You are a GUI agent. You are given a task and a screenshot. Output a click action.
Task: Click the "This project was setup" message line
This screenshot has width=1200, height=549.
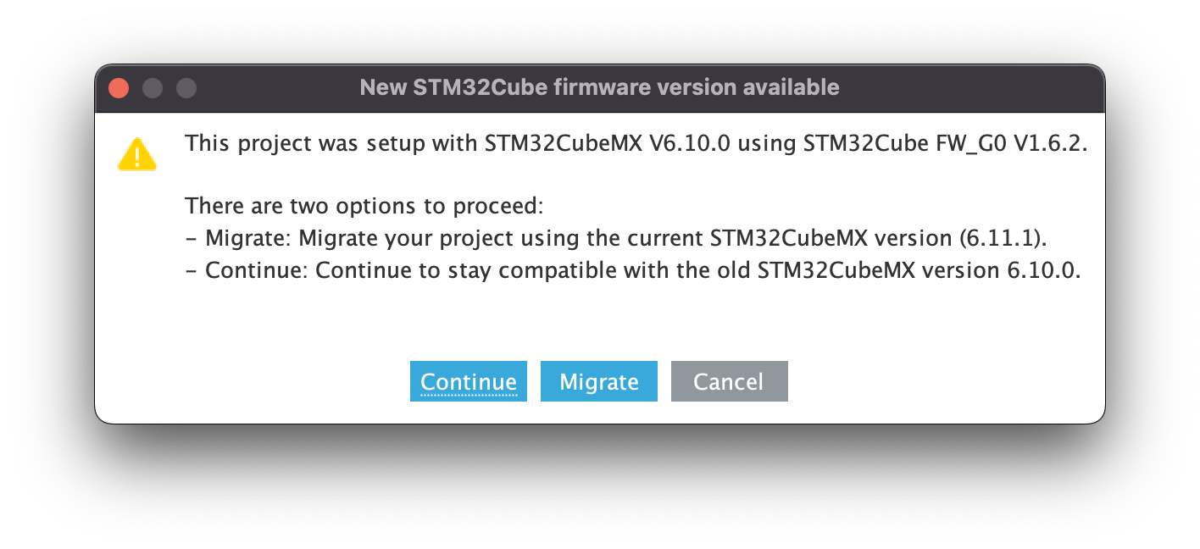(636, 143)
